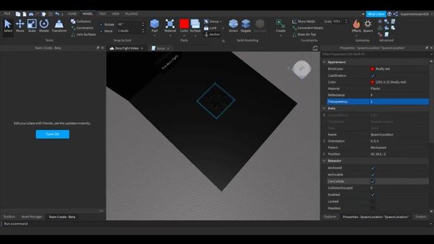Open the Part type dropdown arrow
434x244 pixels.
point(155,36)
